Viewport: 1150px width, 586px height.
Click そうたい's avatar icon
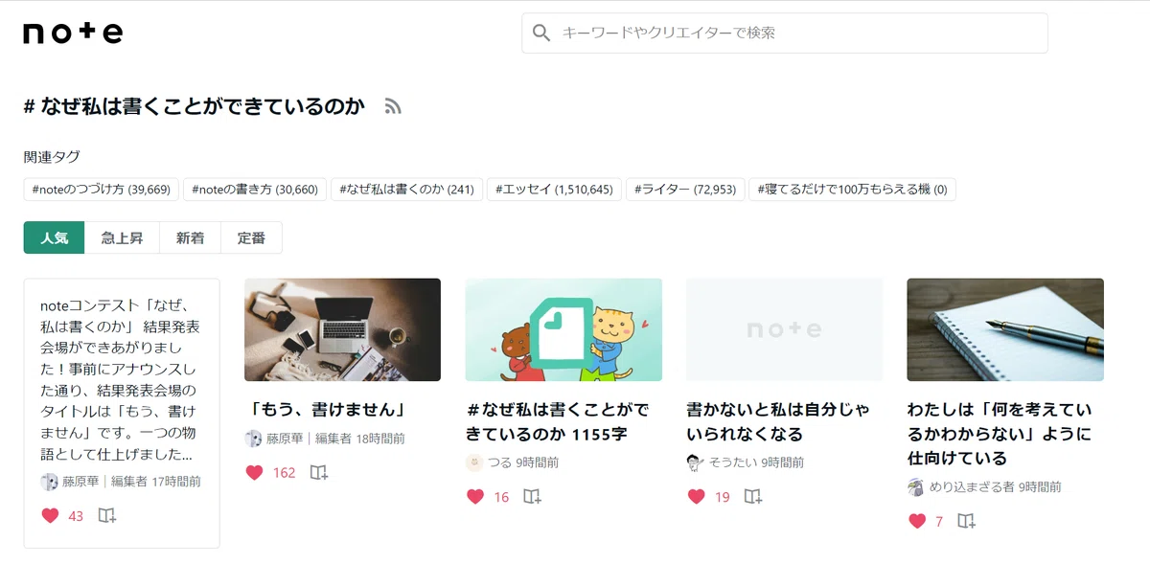click(x=695, y=462)
